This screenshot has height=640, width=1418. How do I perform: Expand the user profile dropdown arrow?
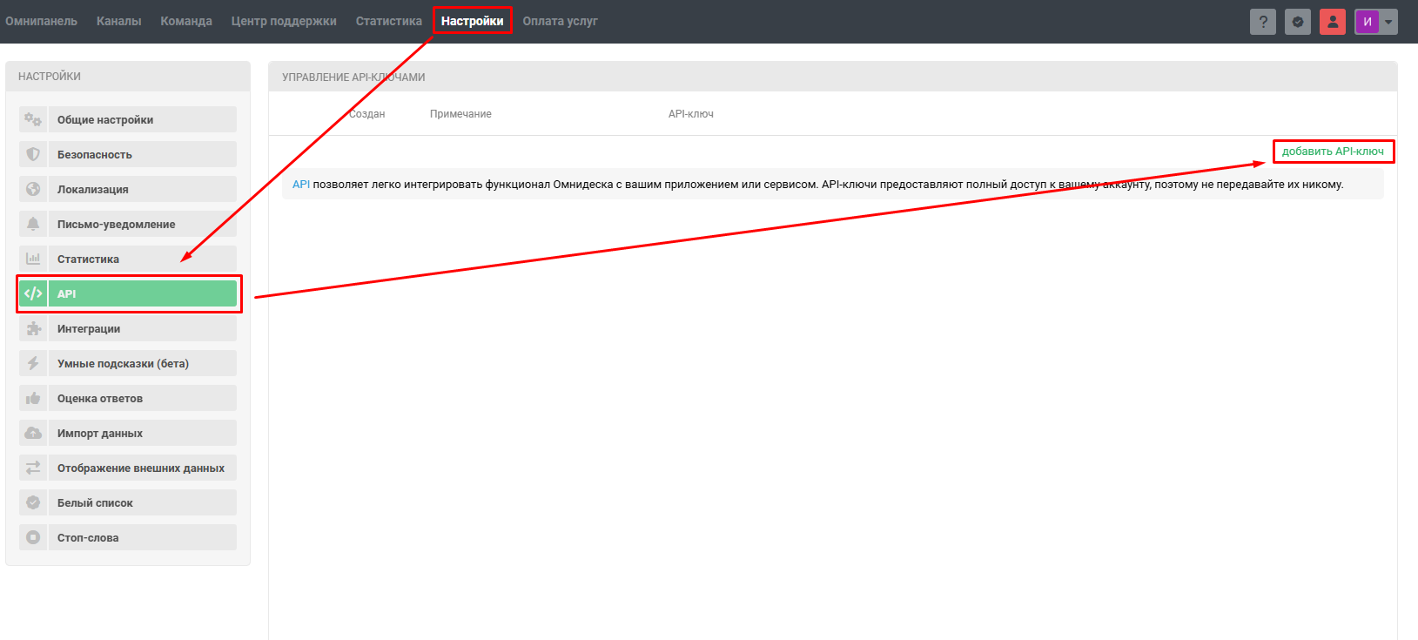click(1388, 22)
